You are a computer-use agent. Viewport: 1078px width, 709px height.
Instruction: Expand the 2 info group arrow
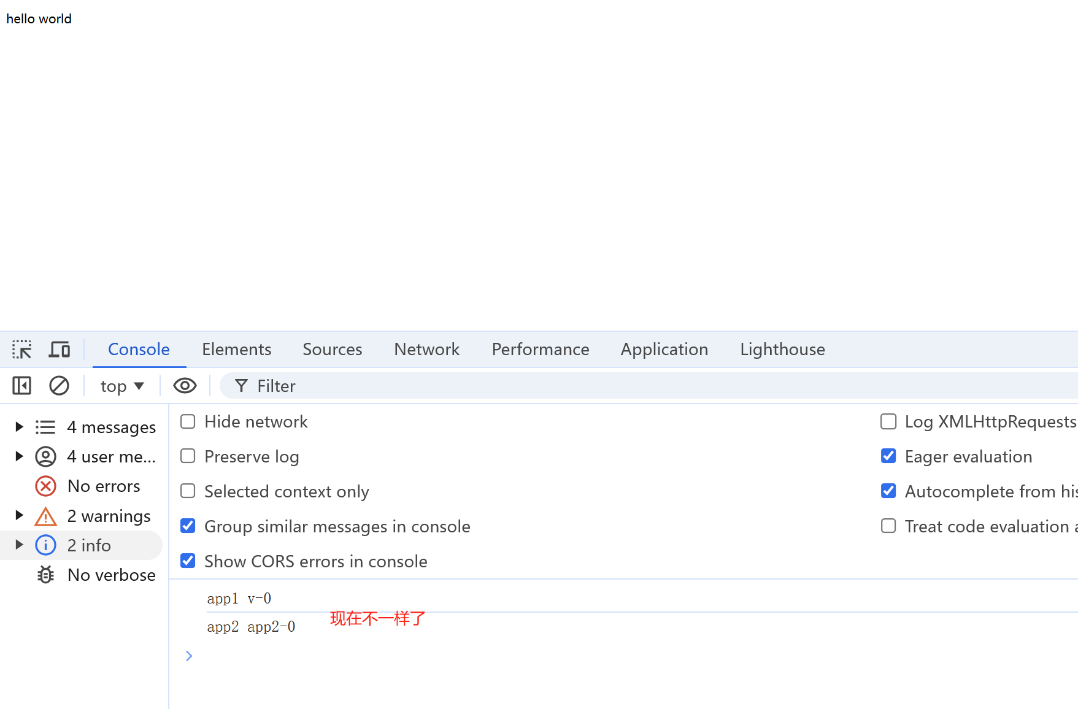[x=19, y=545]
